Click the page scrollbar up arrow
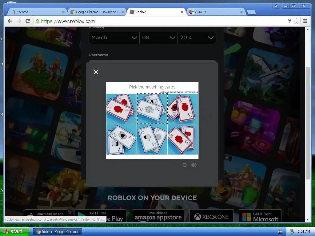The height and width of the screenshot is (236, 315). point(308,29)
